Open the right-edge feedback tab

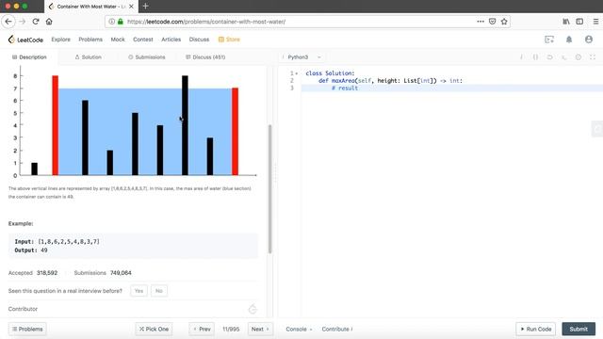(x=597, y=129)
